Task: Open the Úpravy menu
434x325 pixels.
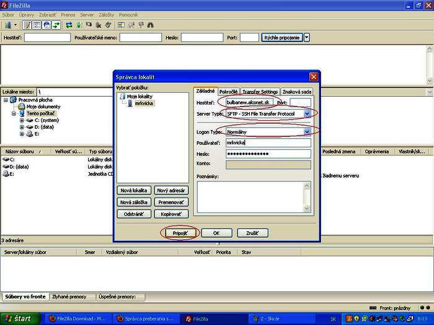Action: point(27,15)
